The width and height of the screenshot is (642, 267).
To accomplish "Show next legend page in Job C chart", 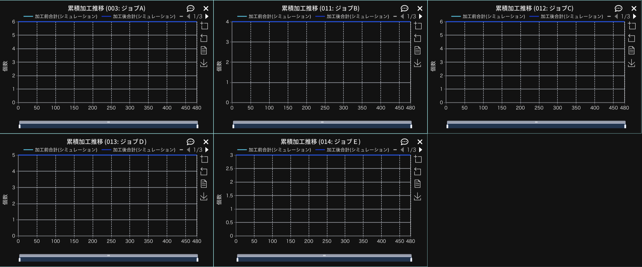I will [x=635, y=16].
